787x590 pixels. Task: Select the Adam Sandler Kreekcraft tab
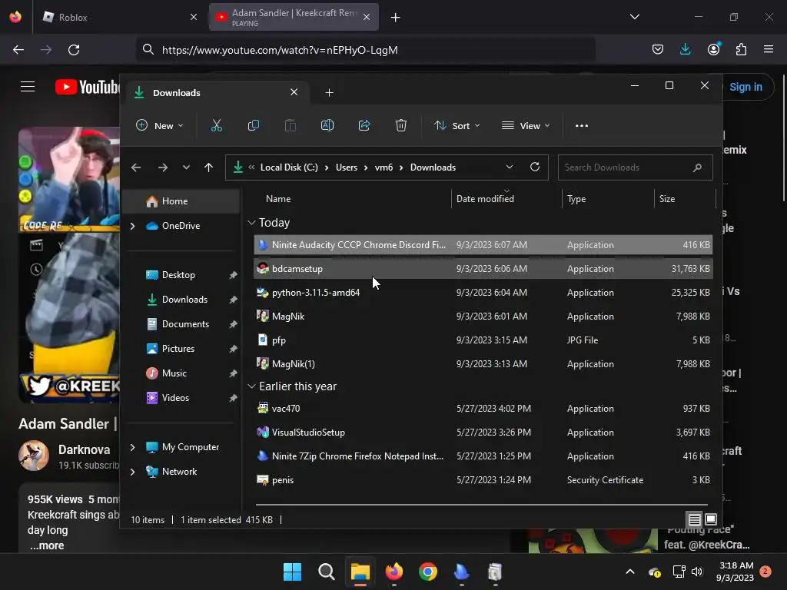[294, 17]
